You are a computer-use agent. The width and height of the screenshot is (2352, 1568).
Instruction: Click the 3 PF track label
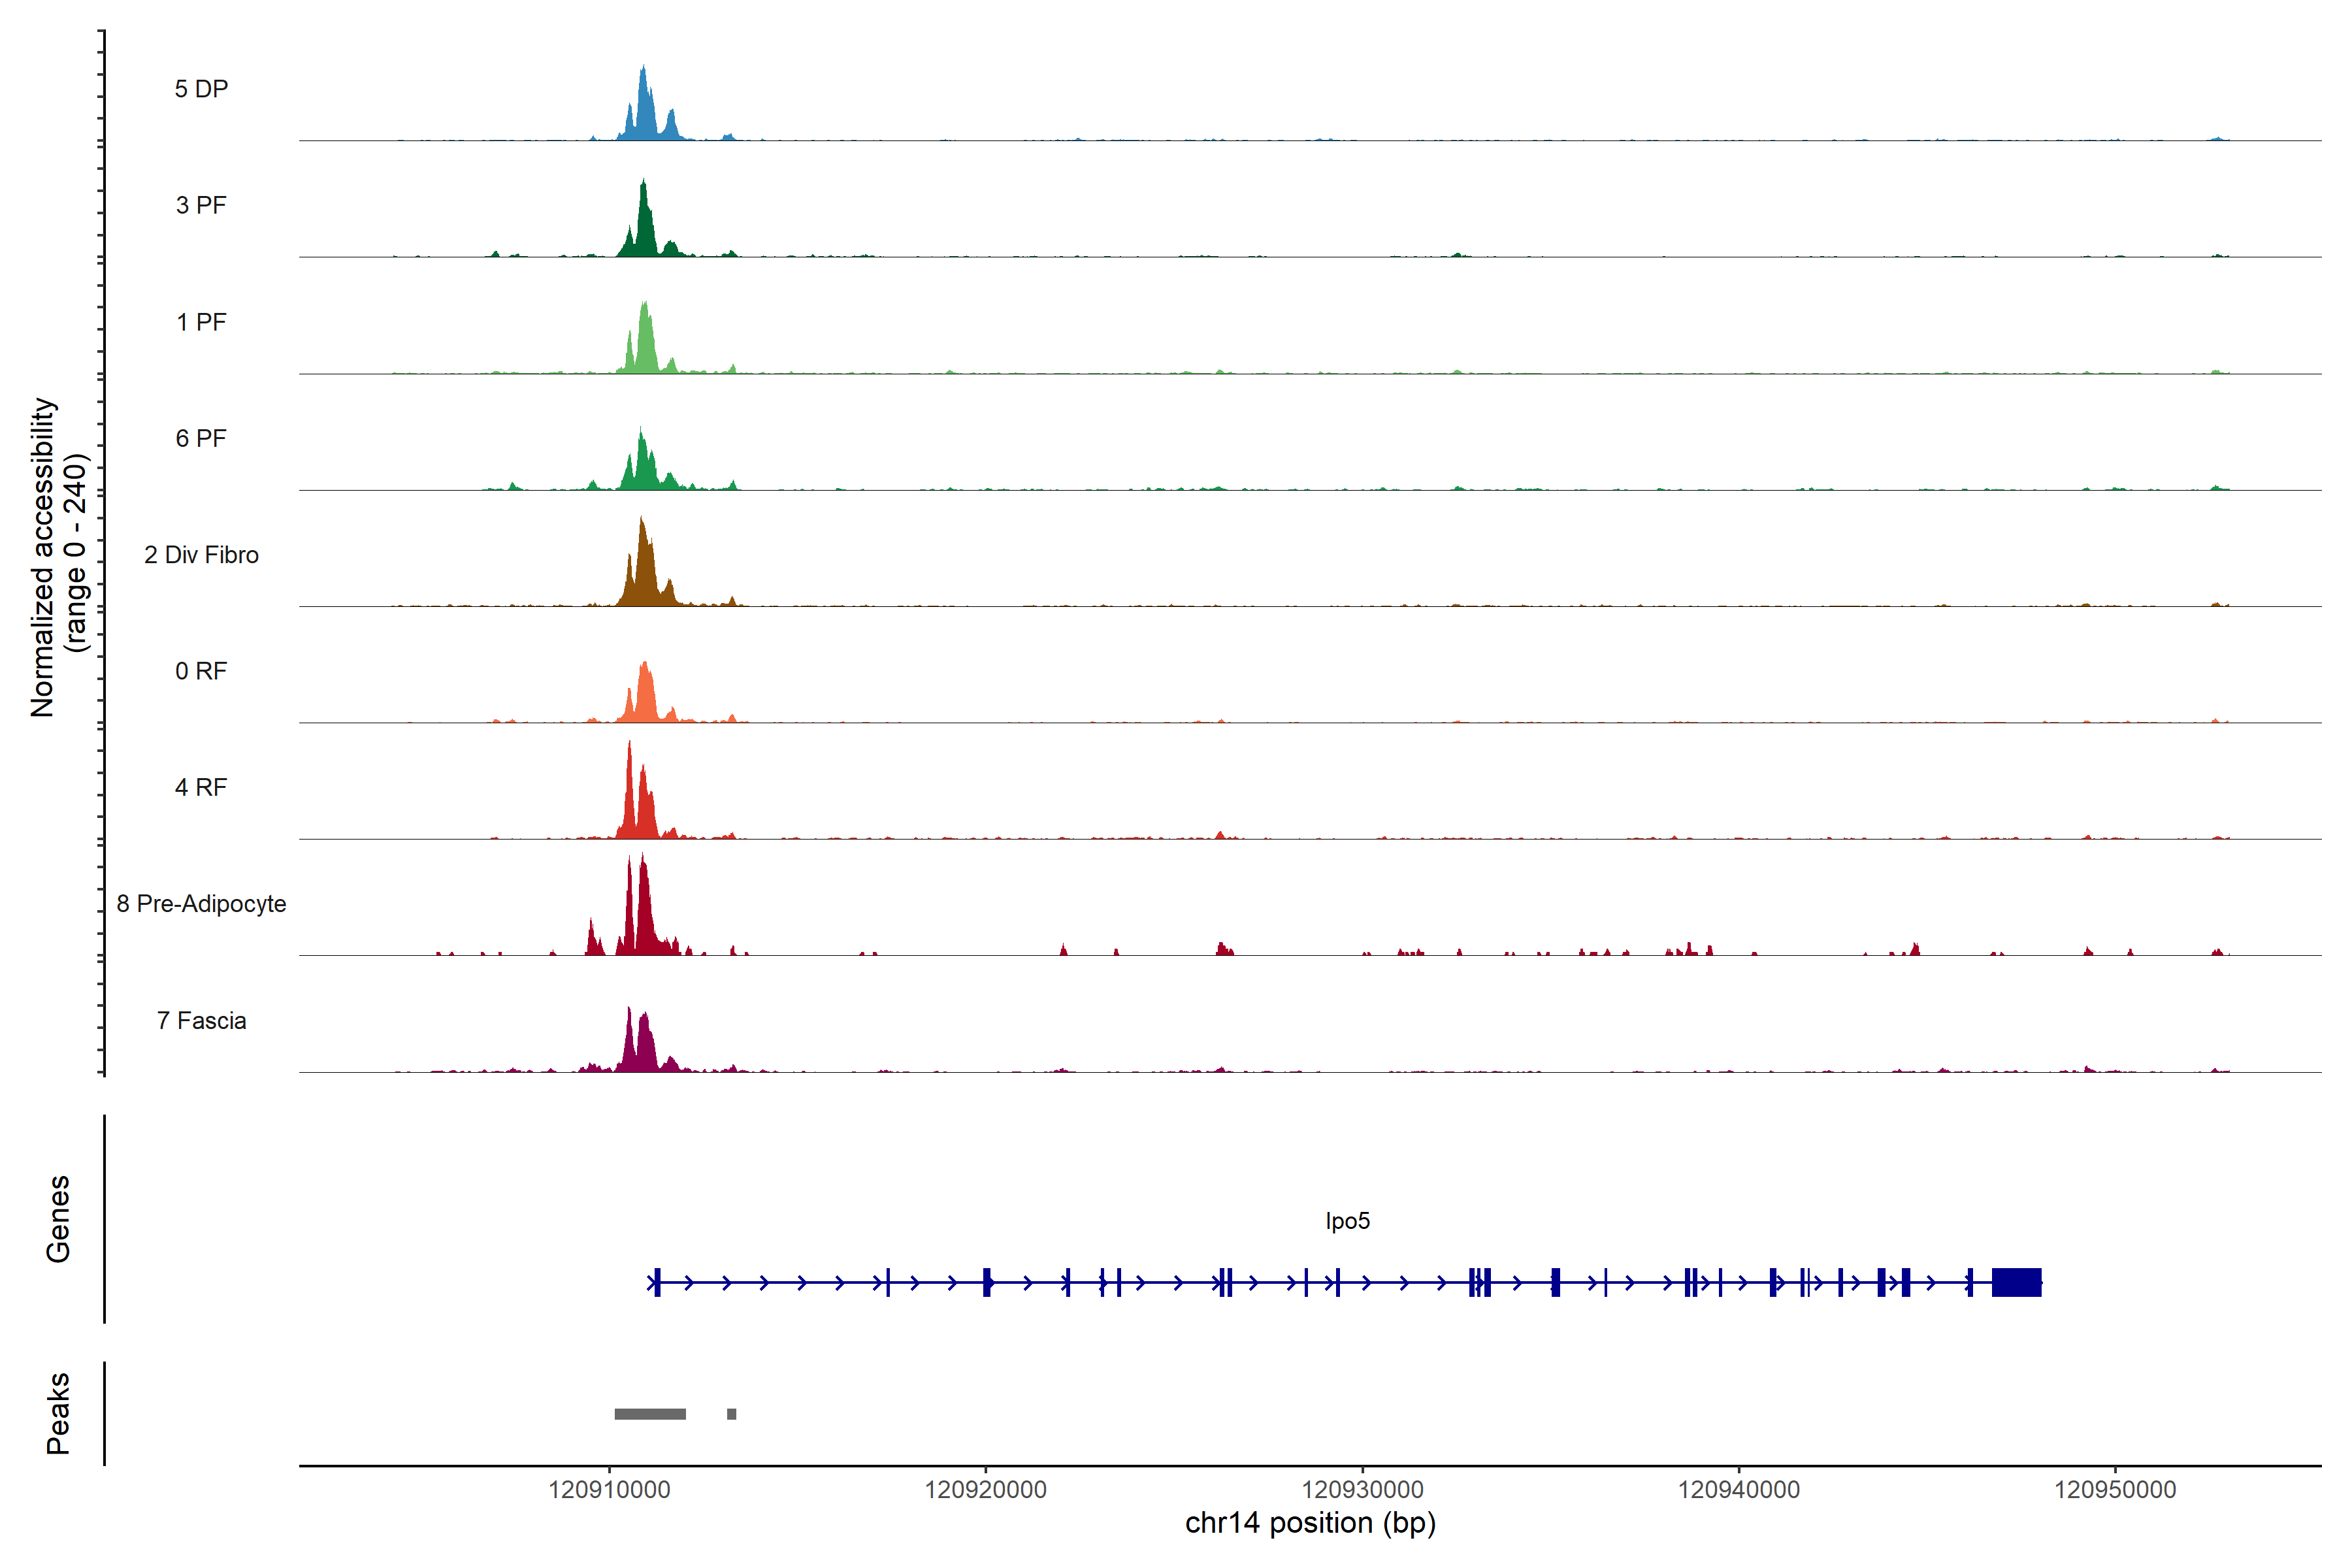click(201, 205)
